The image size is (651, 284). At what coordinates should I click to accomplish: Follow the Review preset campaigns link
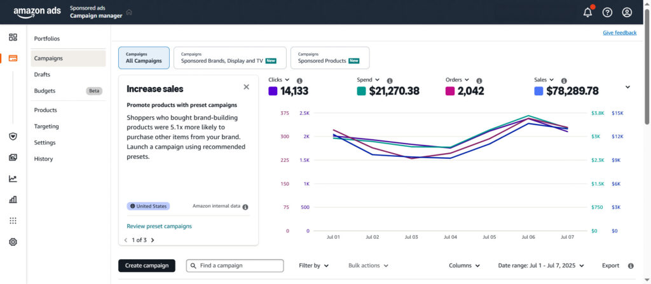pos(159,226)
